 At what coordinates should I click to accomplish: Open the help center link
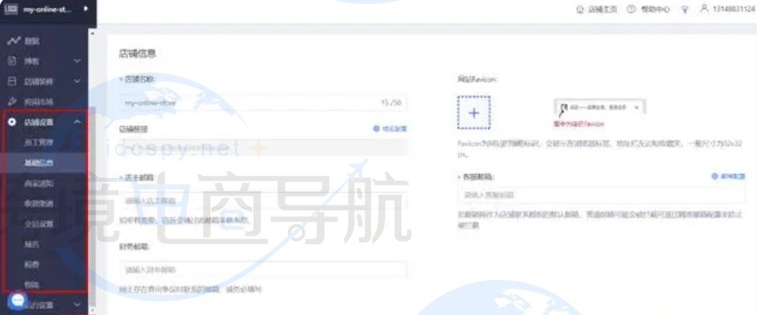pyautogui.click(x=655, y=10)
